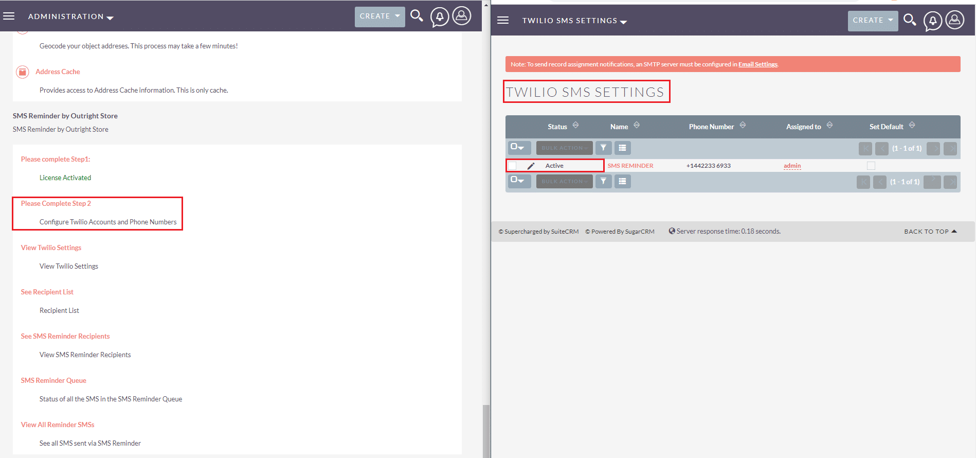
Task: Sort by Phone Number column arrow icon
Action: click(x=743, y=125)
